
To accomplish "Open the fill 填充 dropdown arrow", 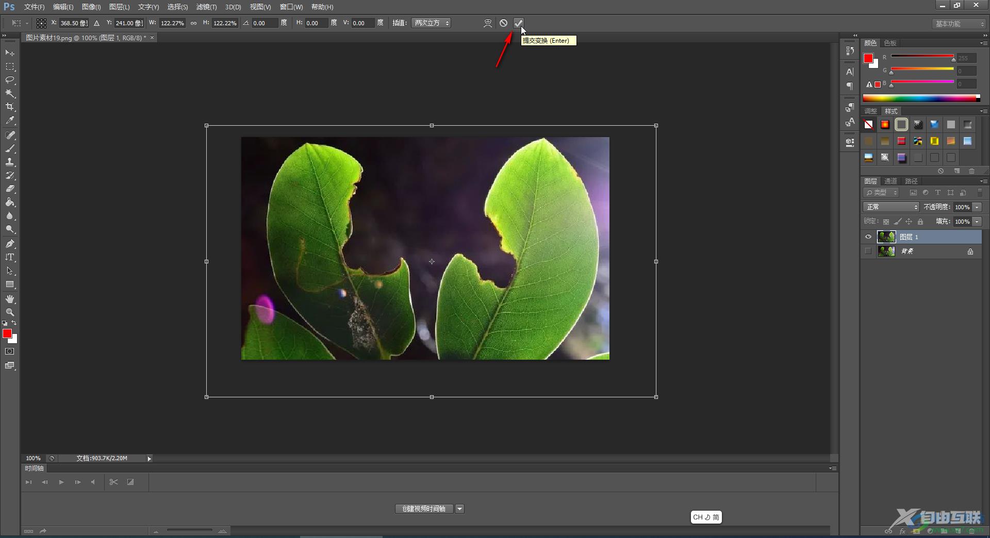I will pos(977,221).
